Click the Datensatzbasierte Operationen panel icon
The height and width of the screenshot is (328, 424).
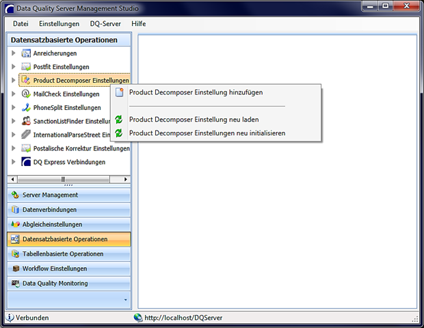pos(15,239)
